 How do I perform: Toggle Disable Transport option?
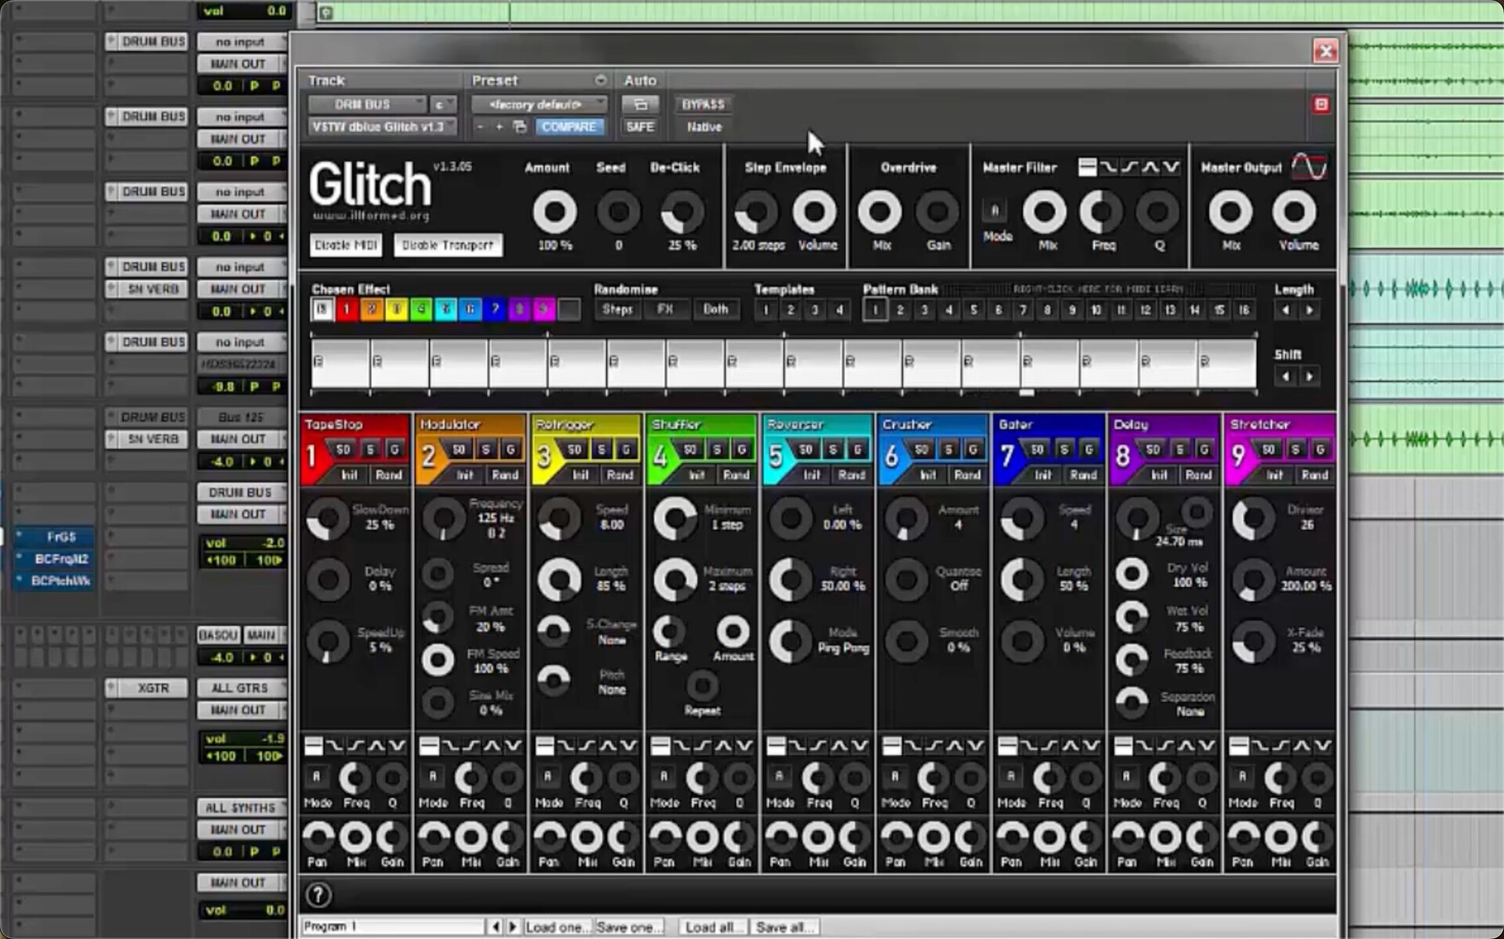click(448, 245)
